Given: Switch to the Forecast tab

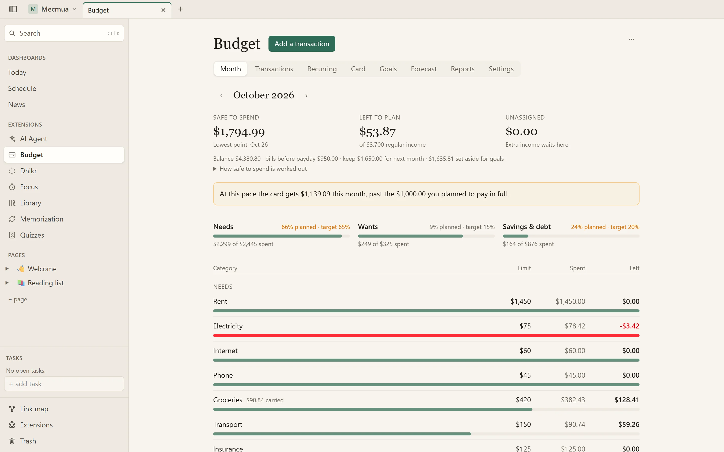Looking at the screenshot, I should point(424,69).
